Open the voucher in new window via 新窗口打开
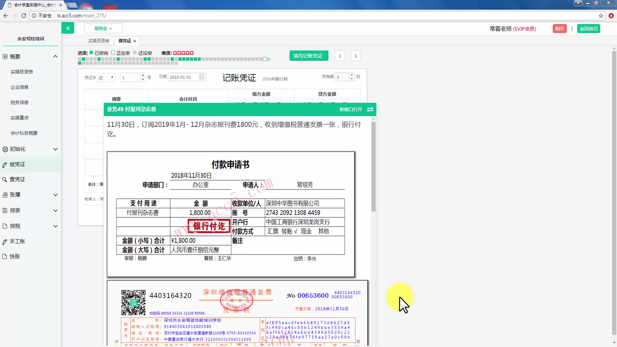617x347 pixels. pyautogui.click(x=350, y=110)
